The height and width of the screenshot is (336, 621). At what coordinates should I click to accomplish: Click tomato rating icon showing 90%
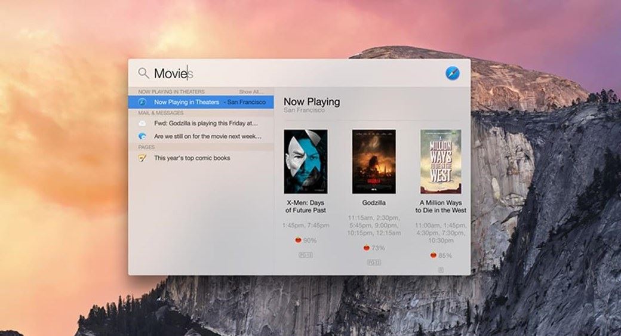click(298, 240)
